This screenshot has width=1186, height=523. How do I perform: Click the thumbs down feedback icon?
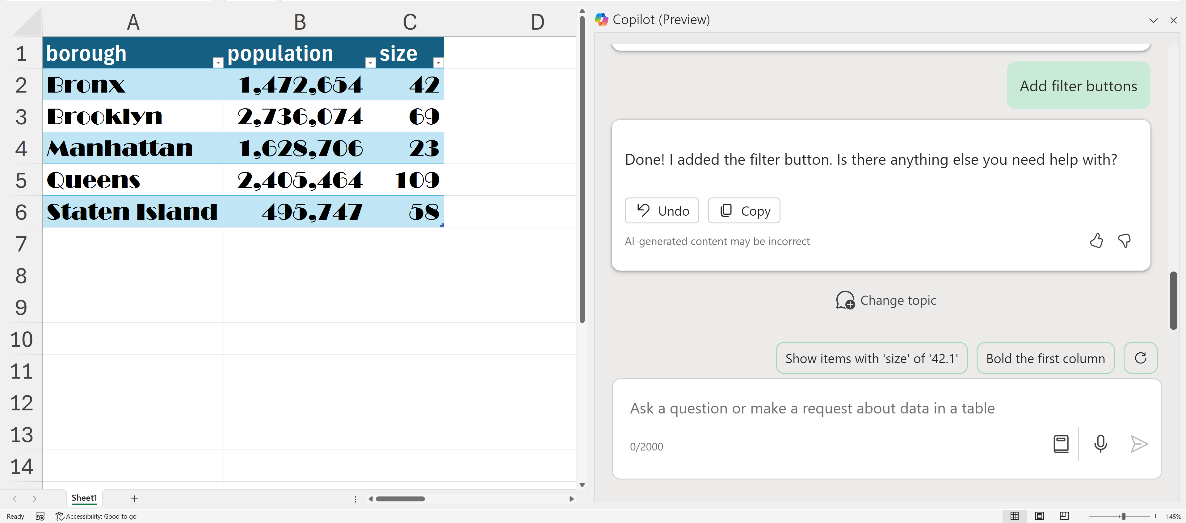tap(1124, 241)
